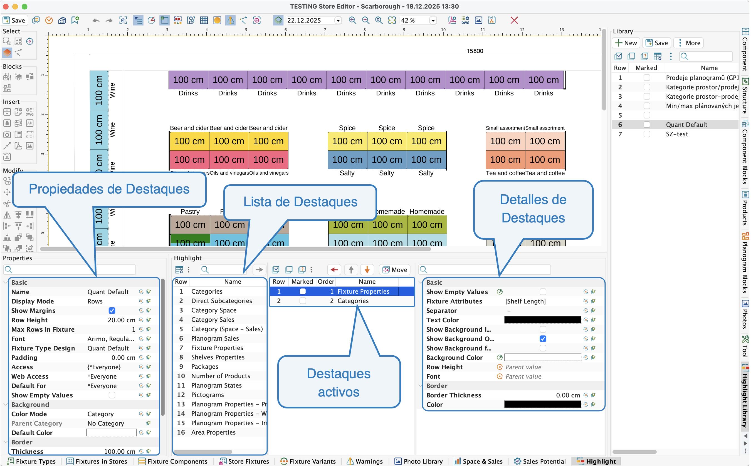This screenshot has height=466, width=751.
Task: Open the zoom percentage dropdown showing 42 %
Action: tap(433, 20)
